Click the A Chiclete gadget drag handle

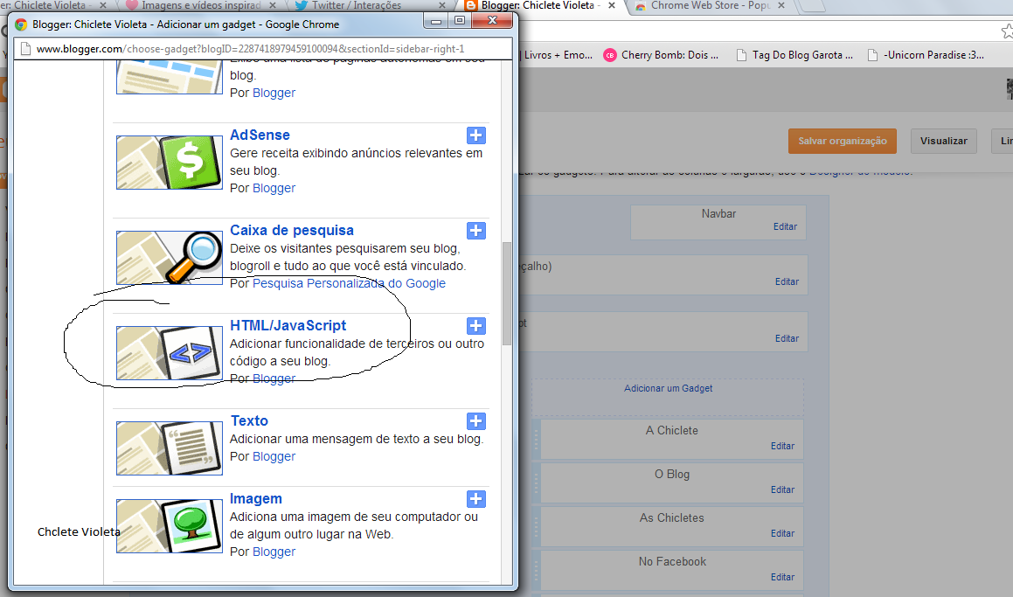click(x=536, y=440)
